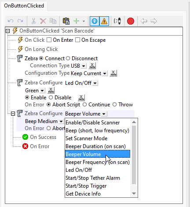Check the On Enter checkbox
The image size is (190, 207).
click(49, 40)
